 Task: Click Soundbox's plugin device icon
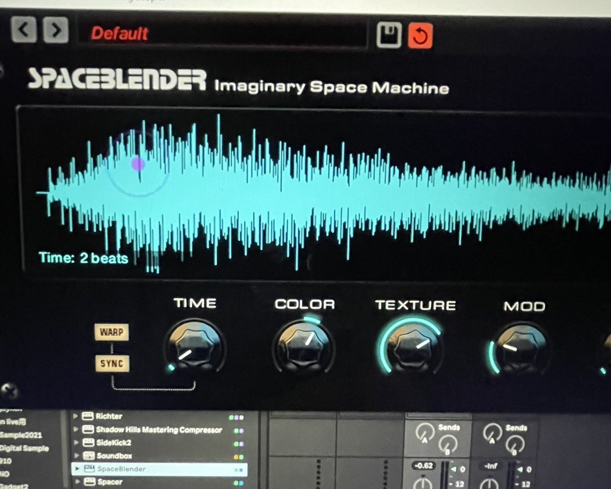tap(88, 456)
